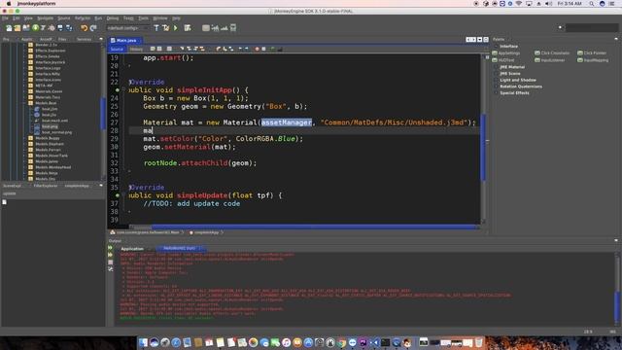Open Spotlight search in macOS menu bar

591,4
